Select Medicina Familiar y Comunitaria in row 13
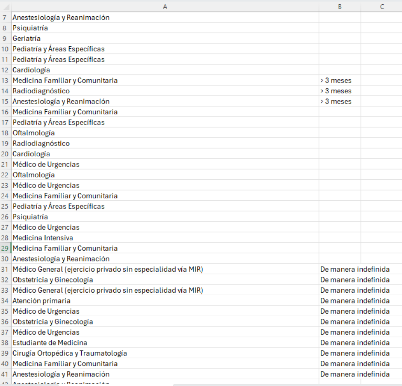 165,80
